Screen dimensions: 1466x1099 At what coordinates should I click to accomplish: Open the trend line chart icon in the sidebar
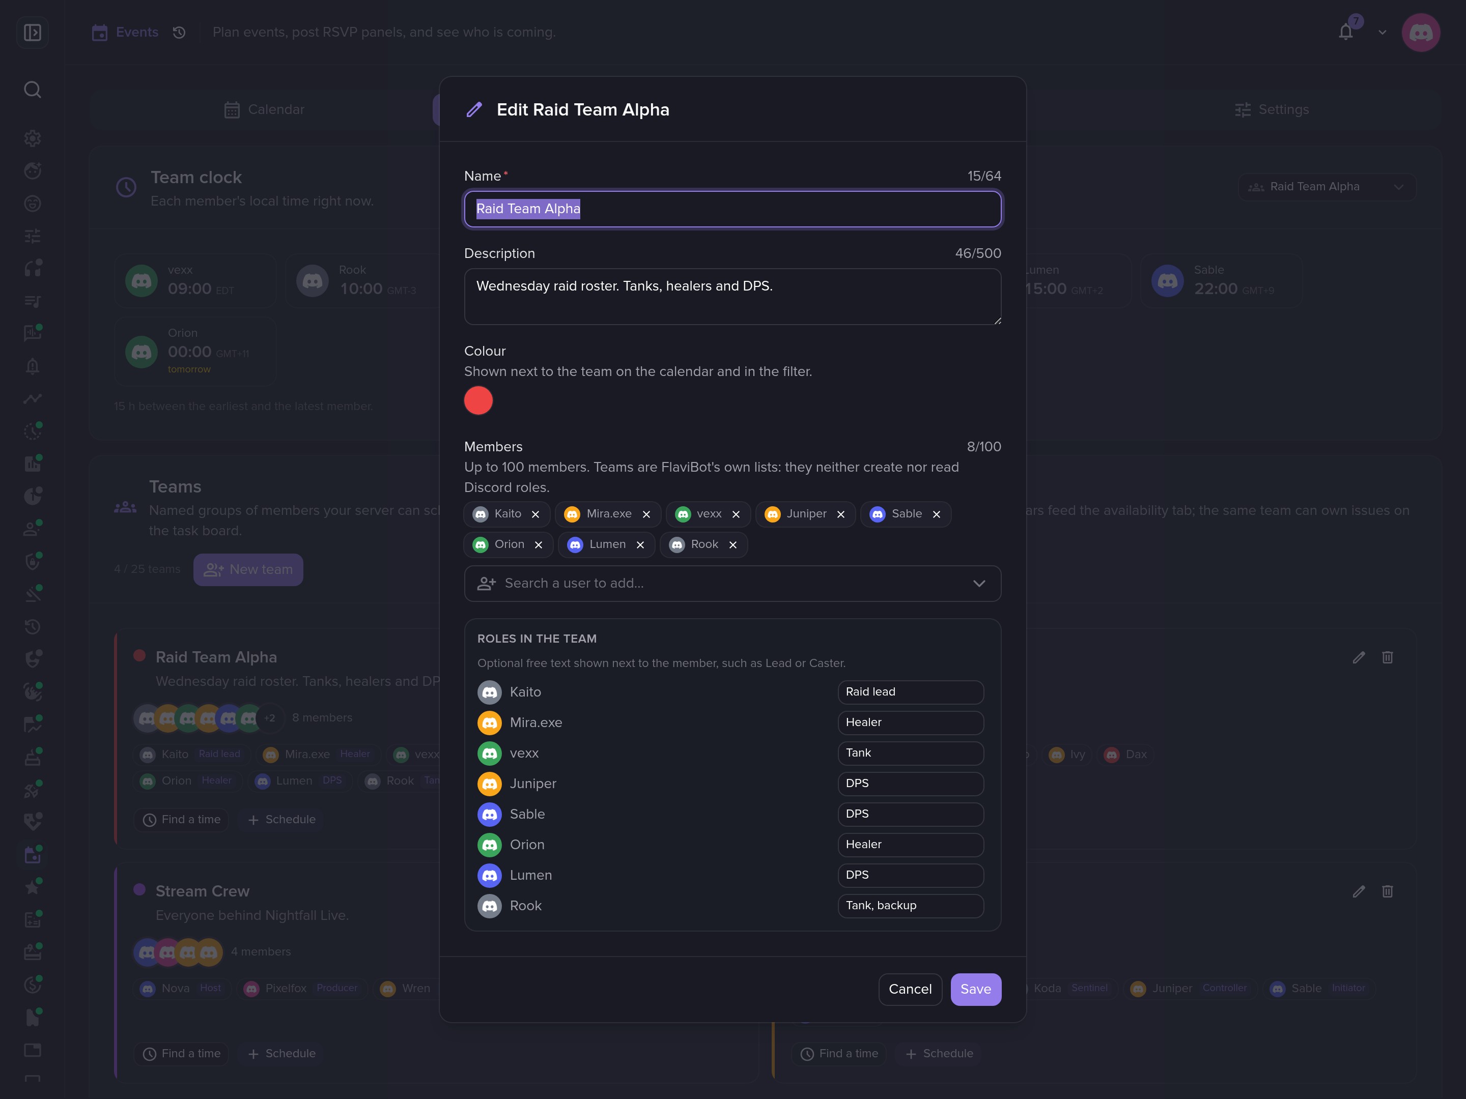[33, 398]
